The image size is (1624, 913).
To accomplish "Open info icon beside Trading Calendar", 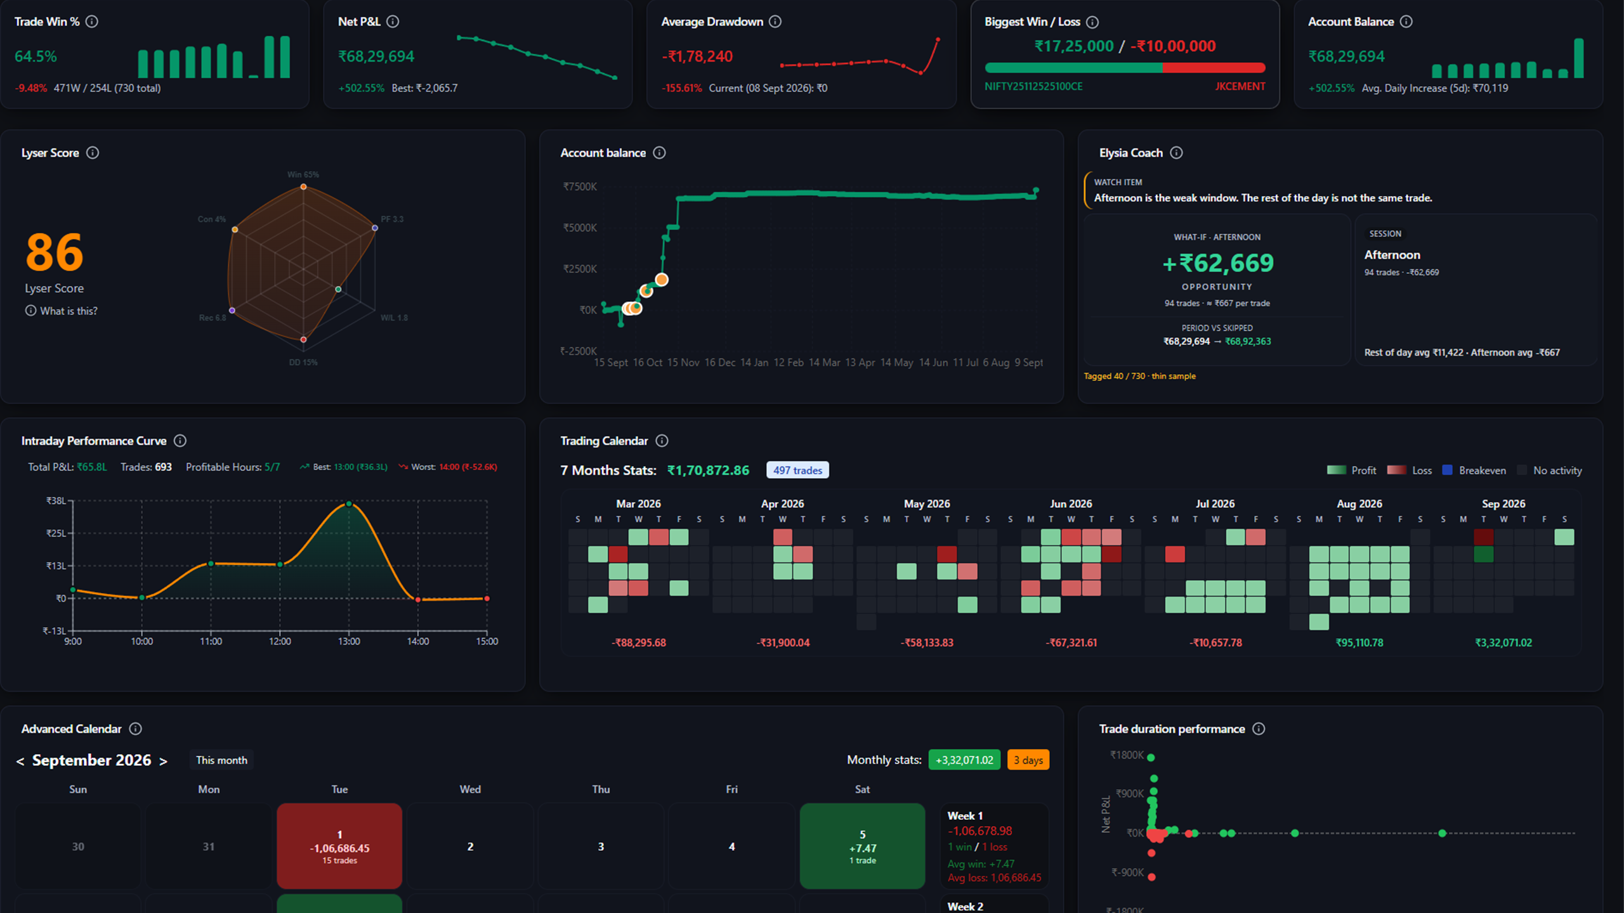I will click(x=662, y=441).
